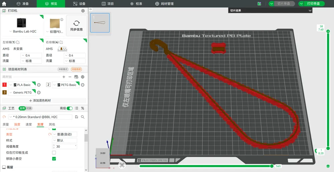Open left nozzle 流量 标准 dropdown
The height and width of the screenshot is (172, 334).
(31, 61)
